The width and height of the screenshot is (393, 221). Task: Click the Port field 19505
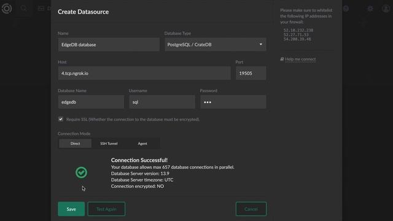[251, 73]
